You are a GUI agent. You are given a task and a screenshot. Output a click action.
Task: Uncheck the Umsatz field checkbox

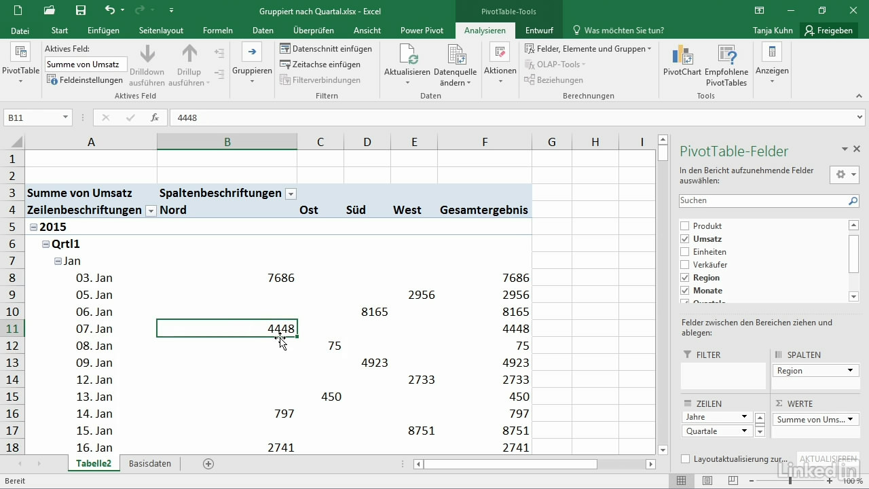(685, 239)
